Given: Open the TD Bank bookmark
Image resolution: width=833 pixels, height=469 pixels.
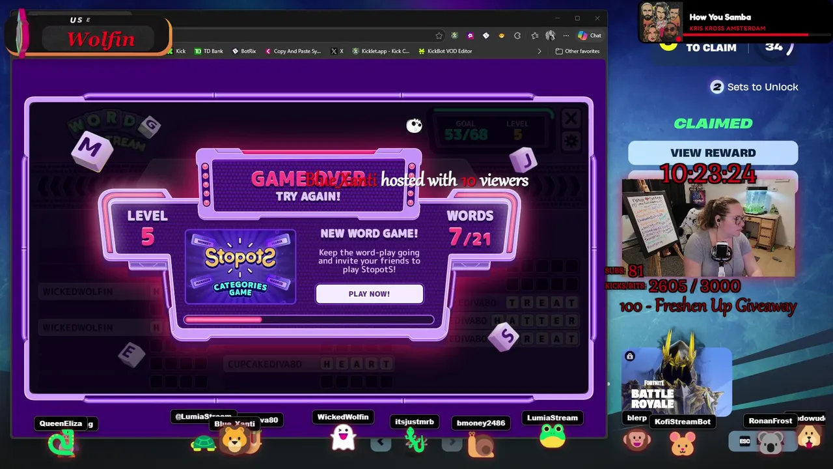Looking at the screenshot, I should tap(209, 51).
